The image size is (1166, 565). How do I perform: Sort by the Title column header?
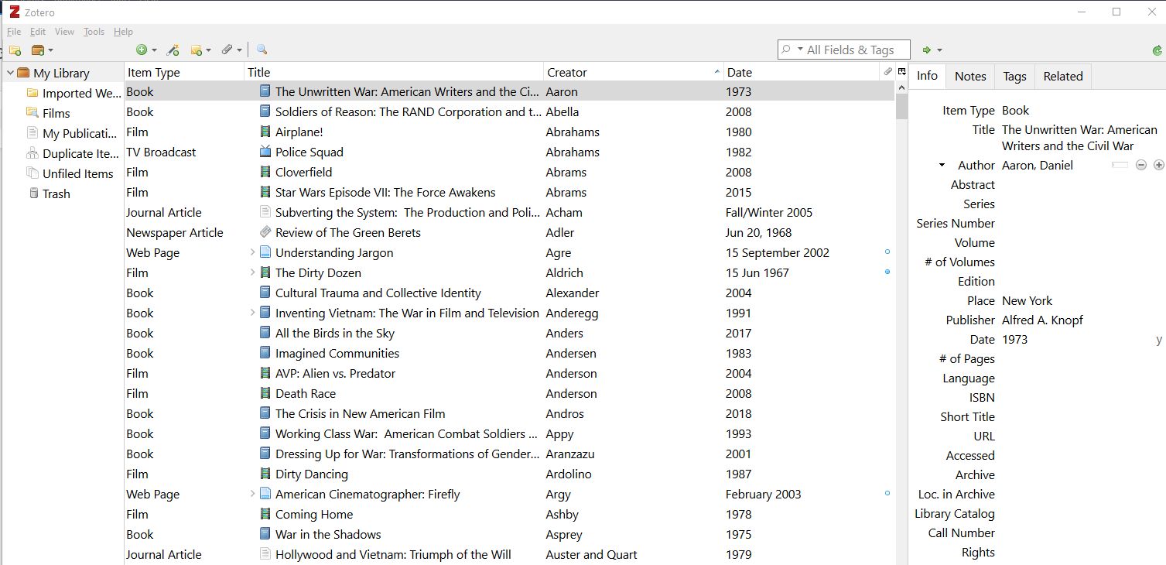coord(394,72)
